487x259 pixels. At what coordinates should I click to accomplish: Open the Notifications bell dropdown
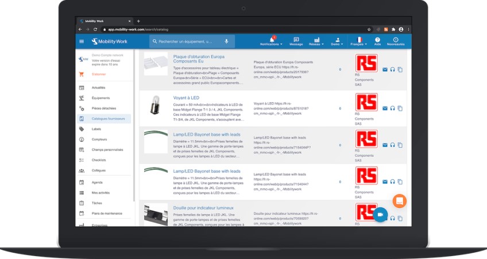click(272, 41)
